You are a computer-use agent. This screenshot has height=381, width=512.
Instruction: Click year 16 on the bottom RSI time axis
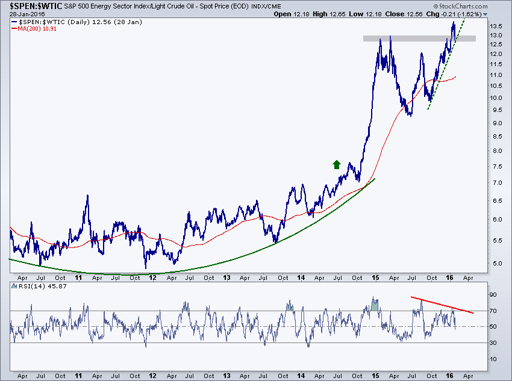(449, 376)
